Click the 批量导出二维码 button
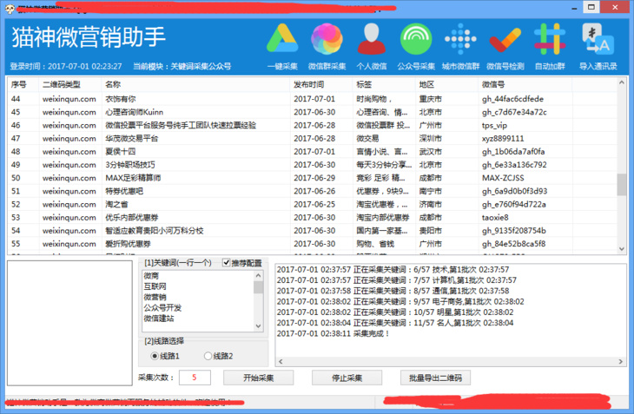The height and width of the screenshot is (414, 634). (435, 378)
